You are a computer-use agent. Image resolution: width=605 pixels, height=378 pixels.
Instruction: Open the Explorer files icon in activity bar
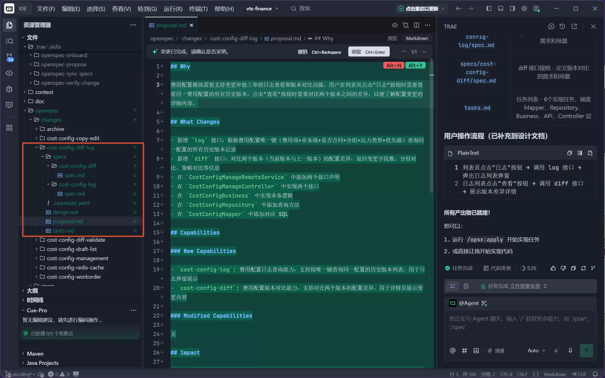coord(9,25)
